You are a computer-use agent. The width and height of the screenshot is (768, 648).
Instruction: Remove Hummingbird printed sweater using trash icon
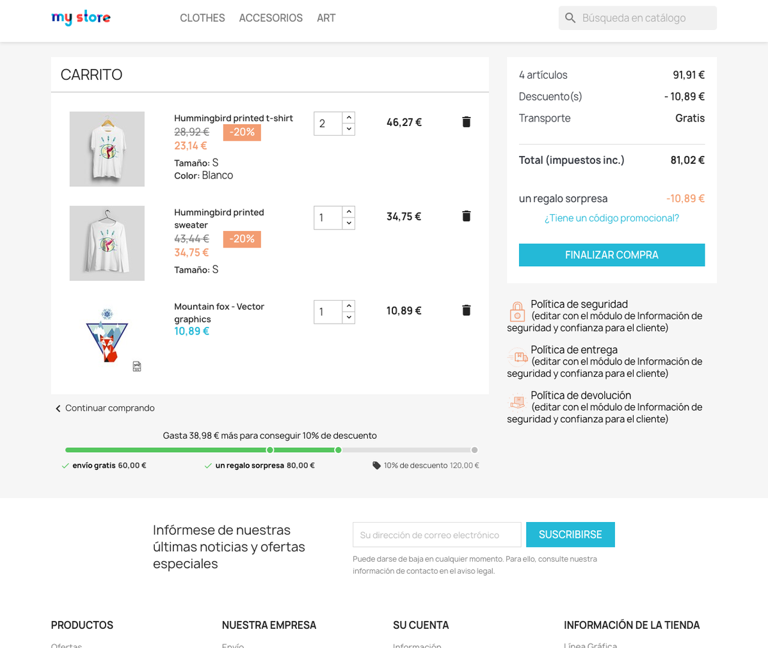point(467,216)
